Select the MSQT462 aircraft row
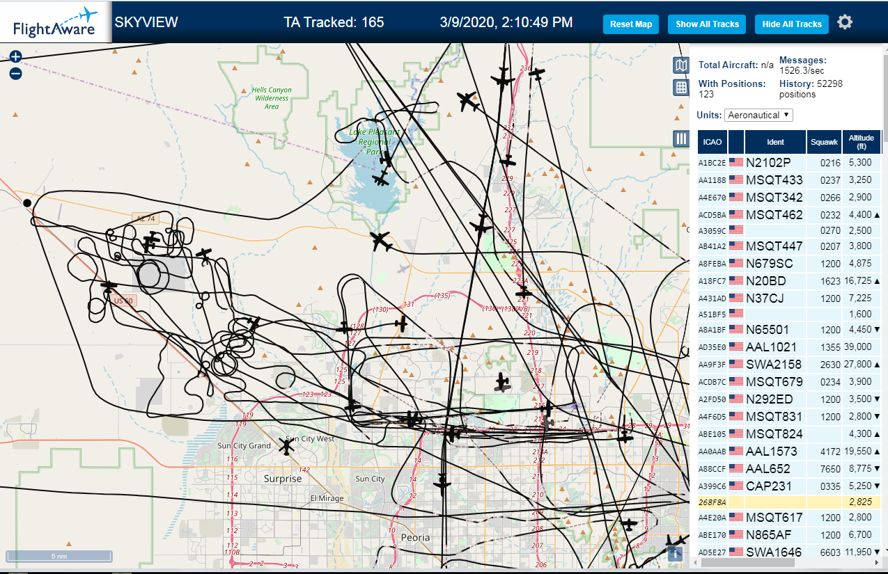Screen dimensions: 888x574 pyautogui.click(x=789, y=215)
